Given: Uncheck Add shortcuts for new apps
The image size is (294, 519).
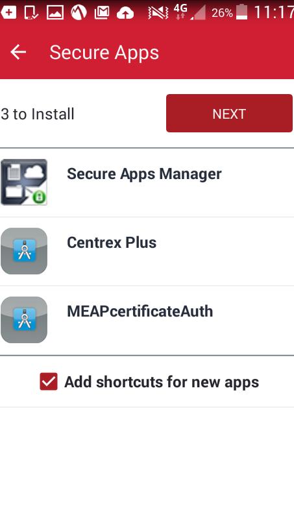Looking at the screenshot, I should point(49,381).
